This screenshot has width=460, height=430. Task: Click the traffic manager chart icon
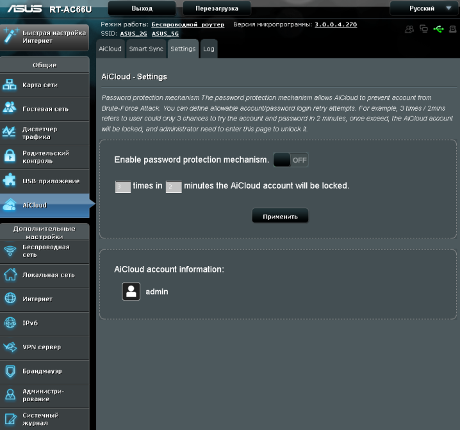pos(10,132)
